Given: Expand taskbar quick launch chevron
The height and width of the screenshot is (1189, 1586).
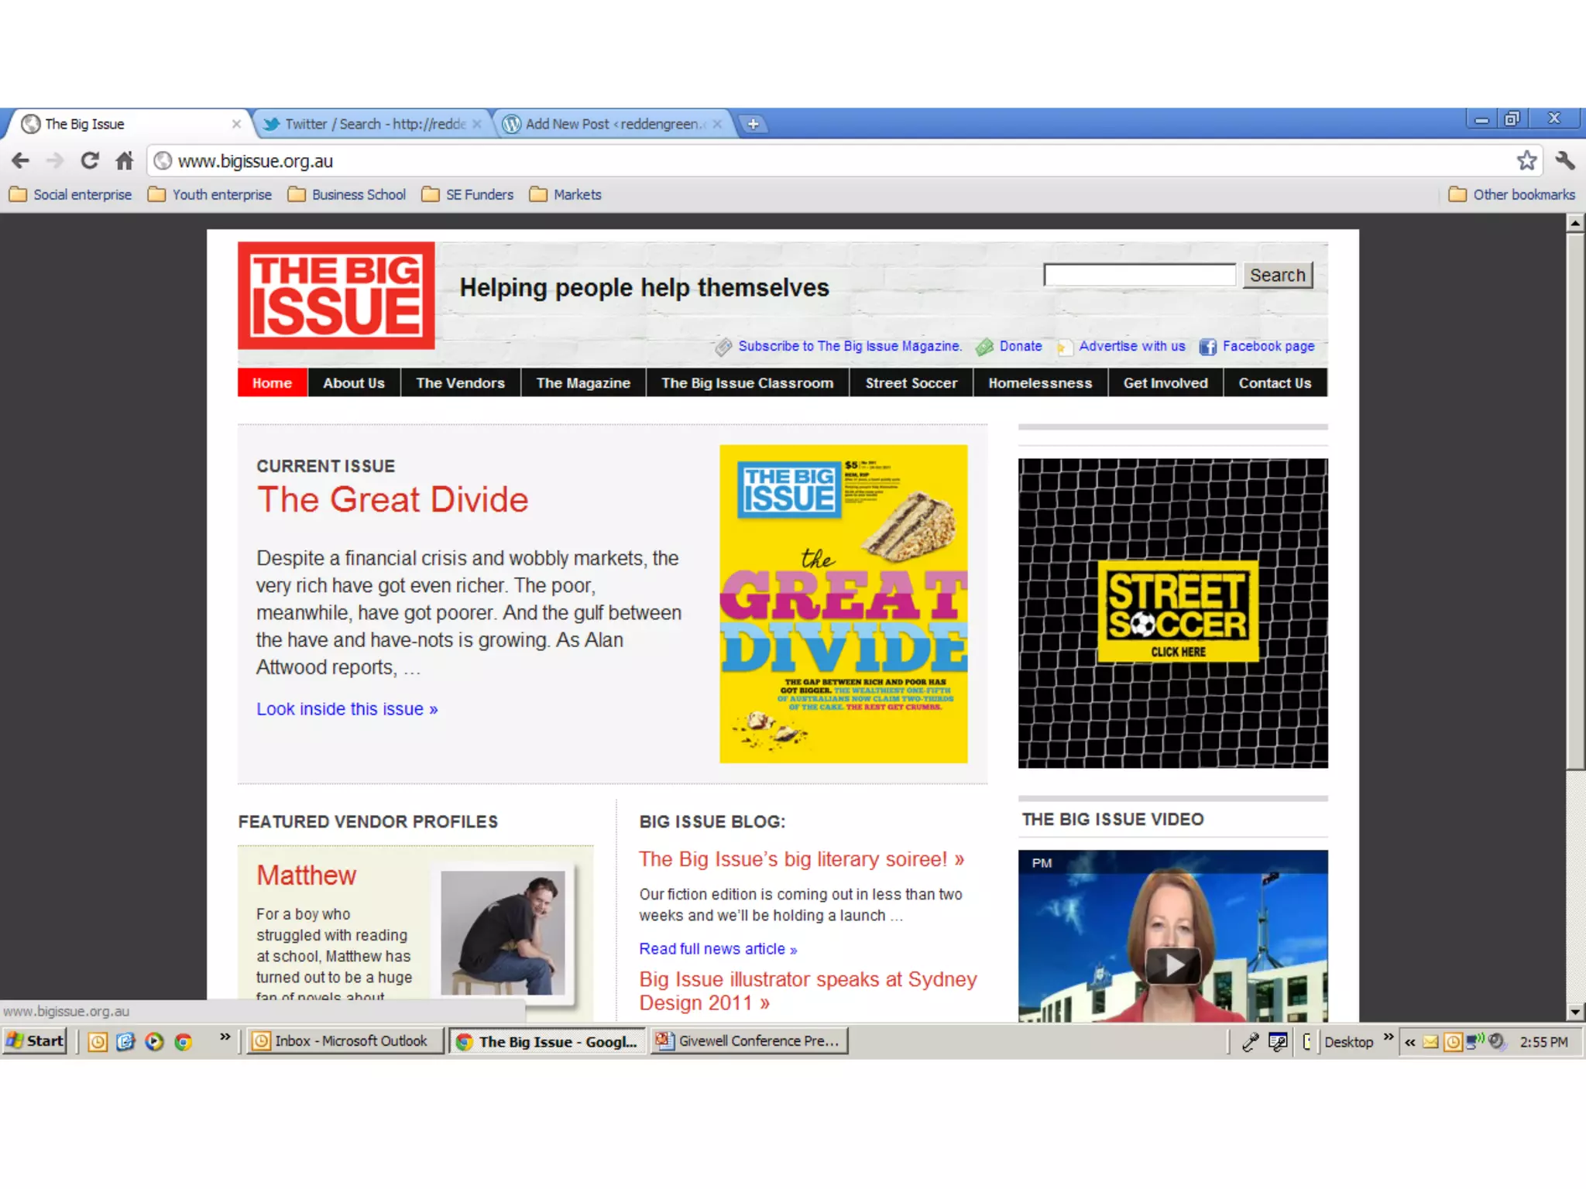Looking at the screenshot, I should point(225,1037).
